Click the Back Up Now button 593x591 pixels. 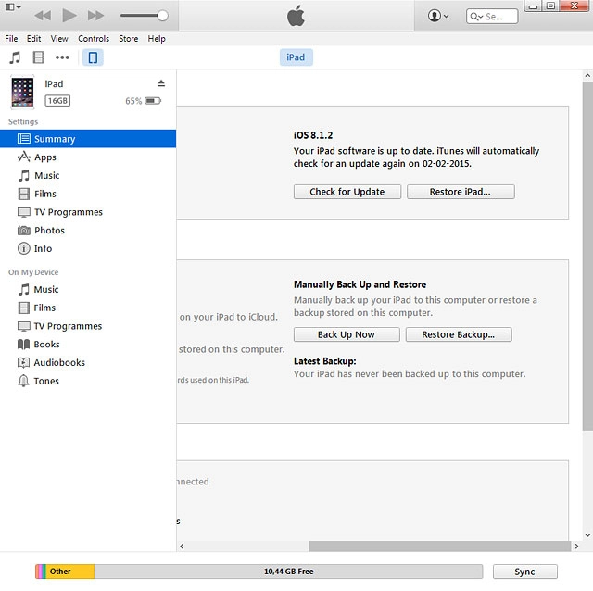347,334
